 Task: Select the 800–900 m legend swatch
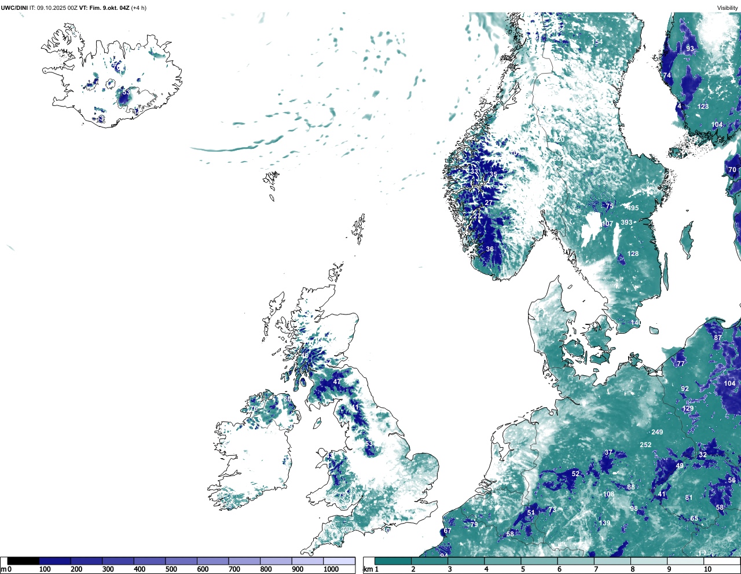pos(276,561)
